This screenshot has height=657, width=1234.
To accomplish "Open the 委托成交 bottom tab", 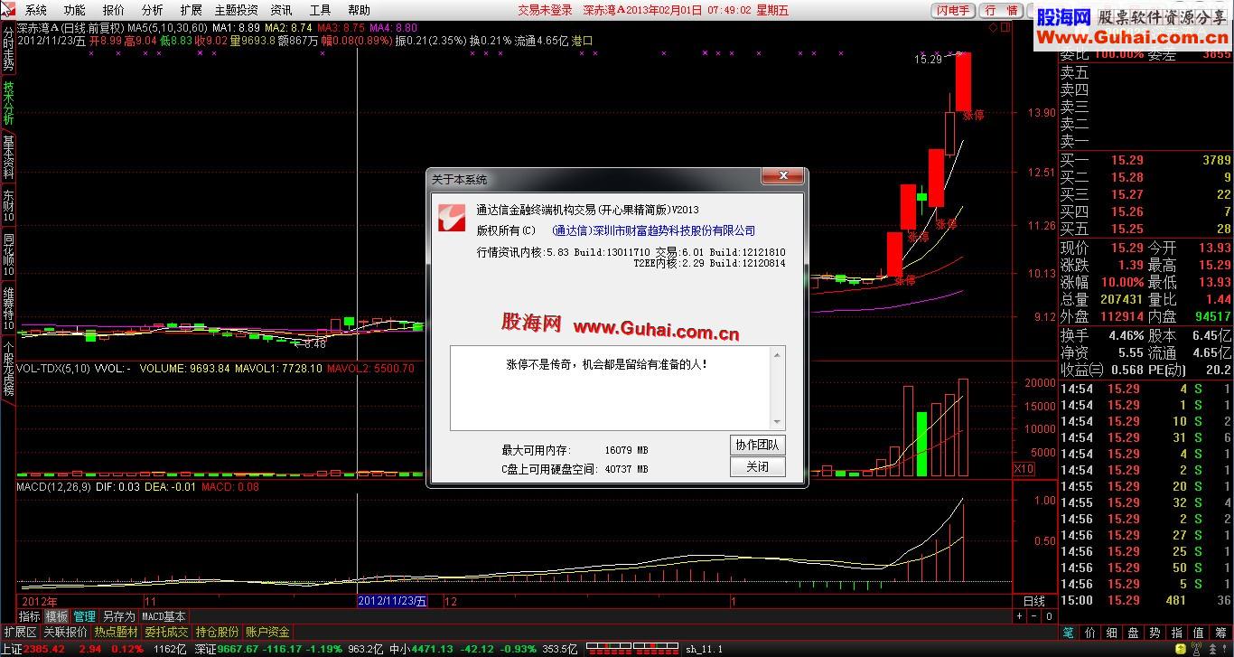I will point(166,632).
